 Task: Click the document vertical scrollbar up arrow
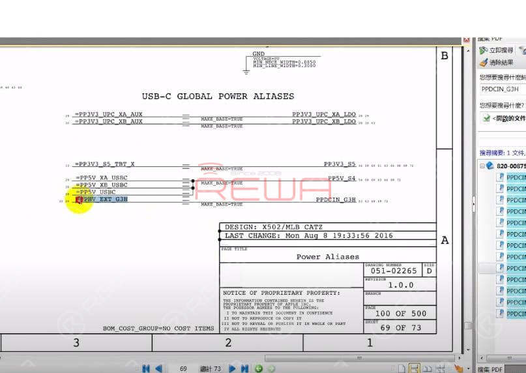468,51
